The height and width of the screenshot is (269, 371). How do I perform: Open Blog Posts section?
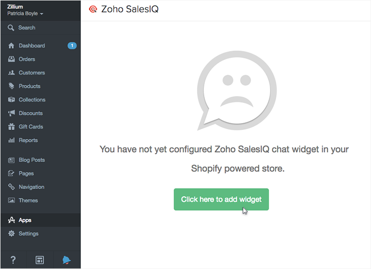coord(31,160)
